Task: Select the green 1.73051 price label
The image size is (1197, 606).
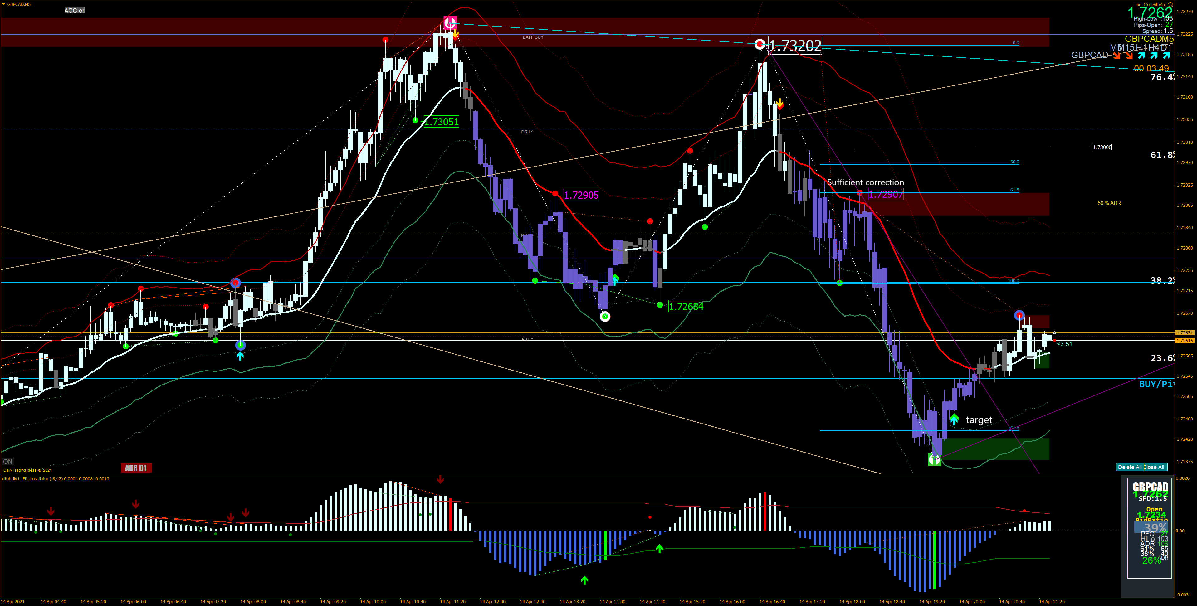Action: coord(442,122)
